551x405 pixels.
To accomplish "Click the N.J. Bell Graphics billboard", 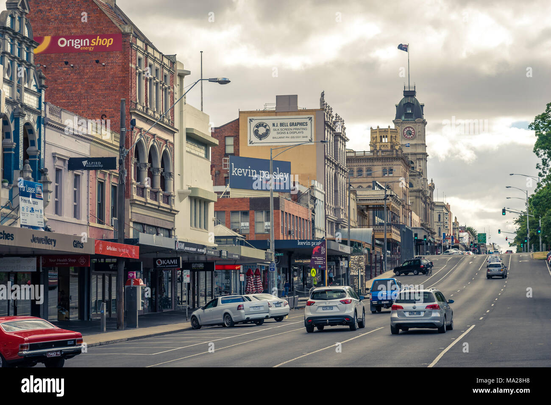I will tap(281, 130).
